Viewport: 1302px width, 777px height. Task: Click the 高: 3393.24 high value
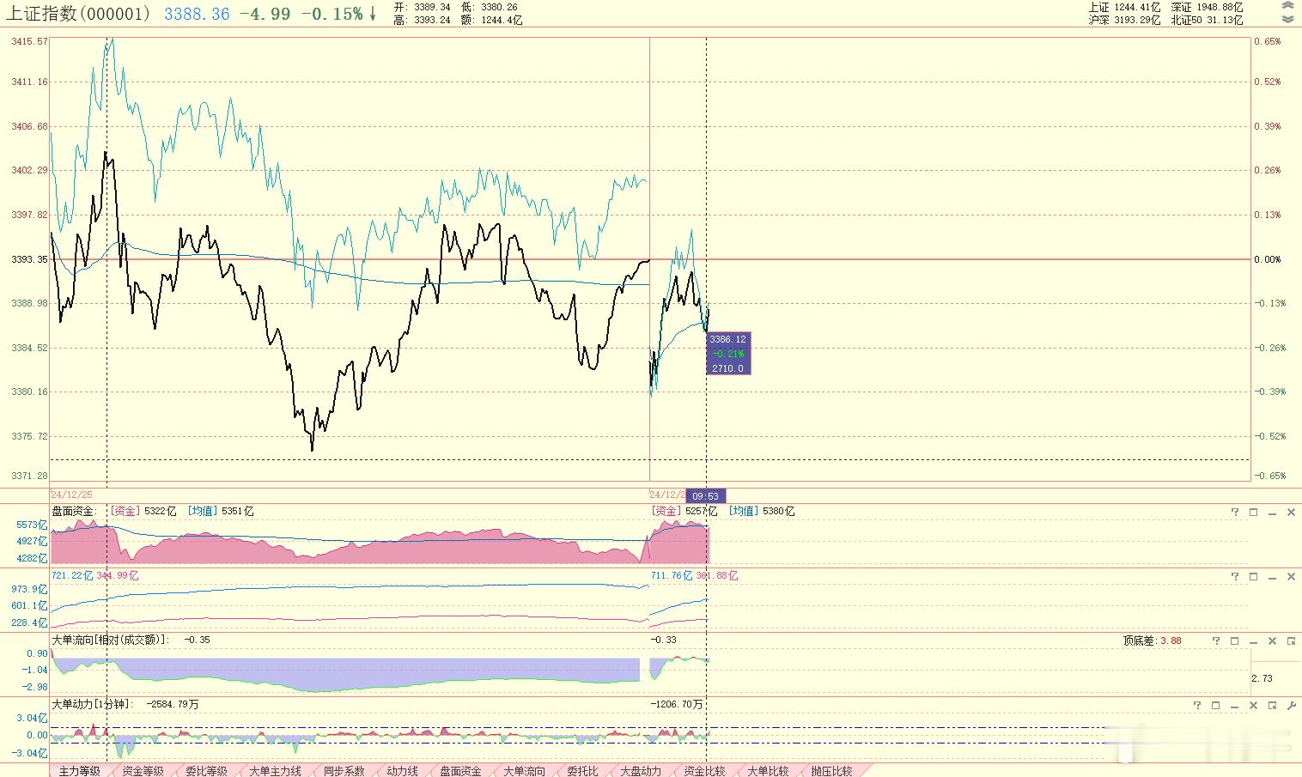click(x=423, y=20)
